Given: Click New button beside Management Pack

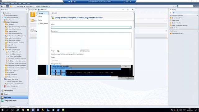Looking at the screenshot, I should [x=126, y=67].
